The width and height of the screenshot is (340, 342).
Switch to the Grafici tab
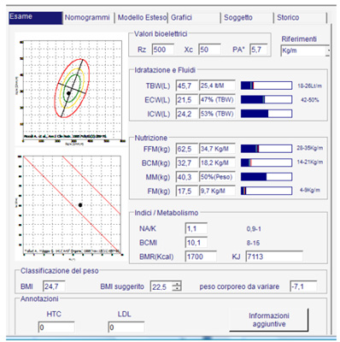pos(194,18)
